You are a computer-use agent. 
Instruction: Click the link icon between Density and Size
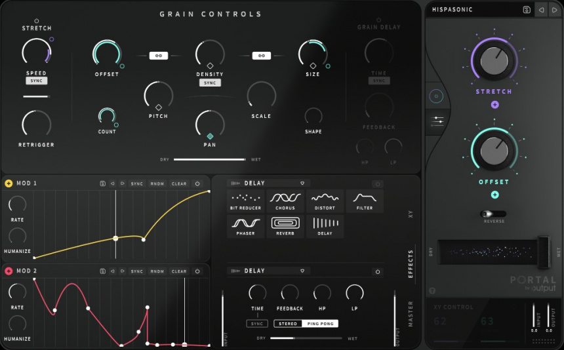click(262, 56)
